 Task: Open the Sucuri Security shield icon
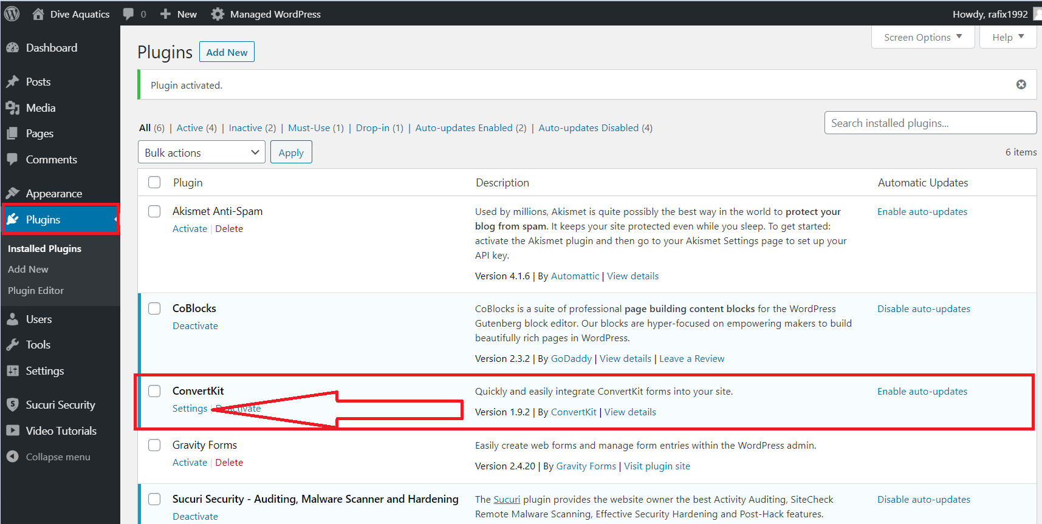click(13, 404)
